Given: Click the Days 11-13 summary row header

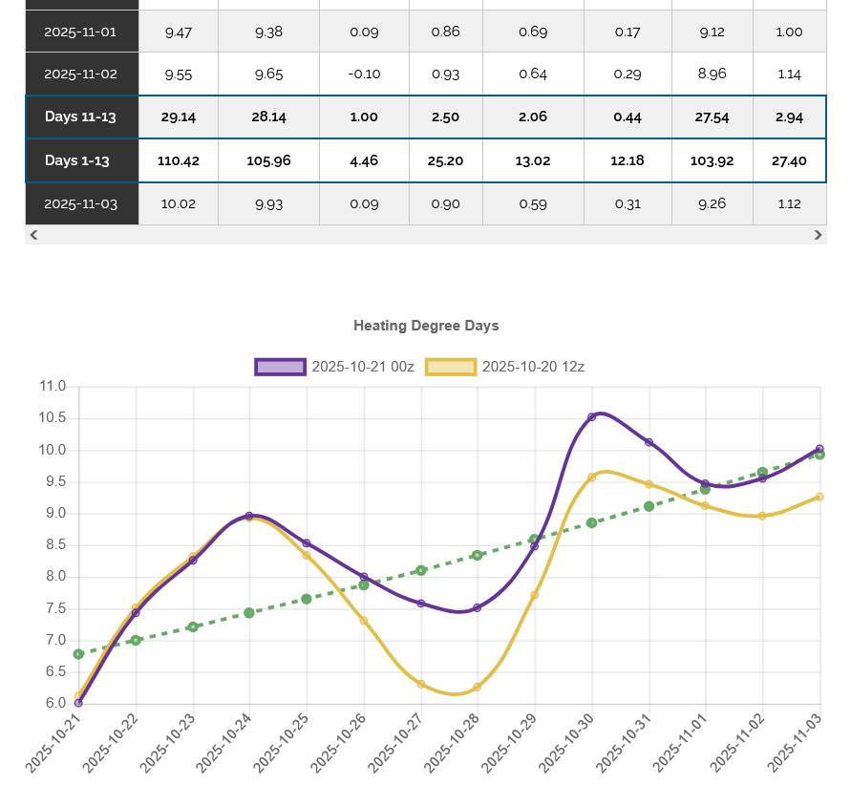Looking at the screenshot, I should pyautogui.click(x=81, y=117).
